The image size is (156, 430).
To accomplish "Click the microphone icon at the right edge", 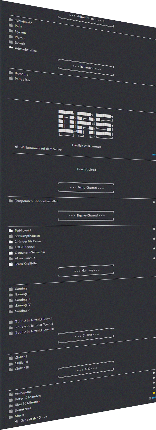I will pyautogui.click(x=150, y=398).
